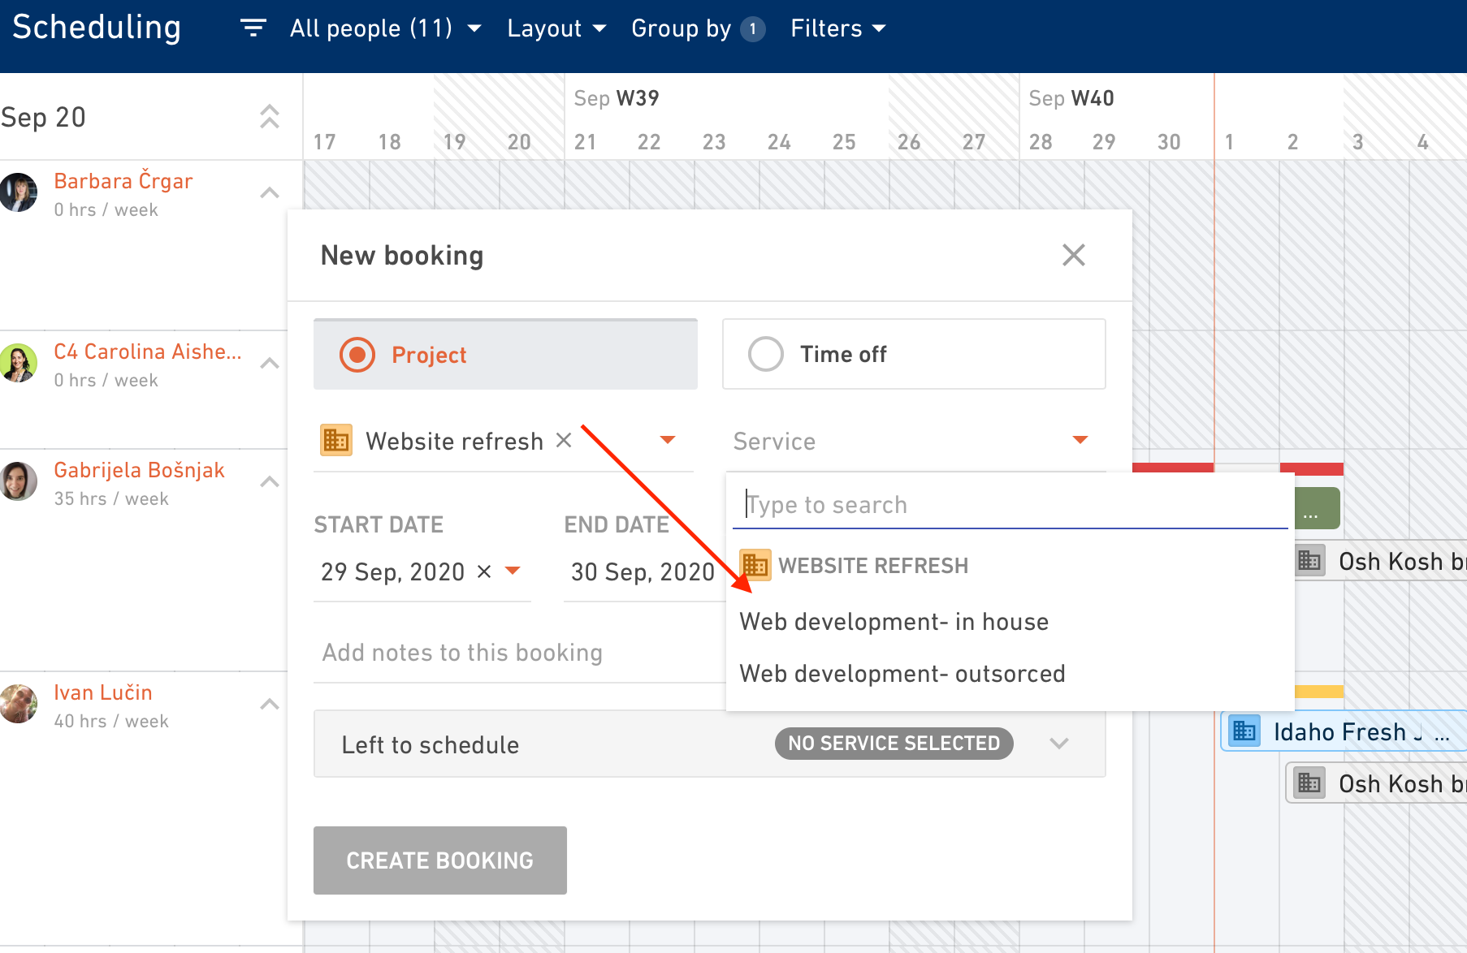
Task: Open the Service dropdown arrow
Action: (1080, 440)
